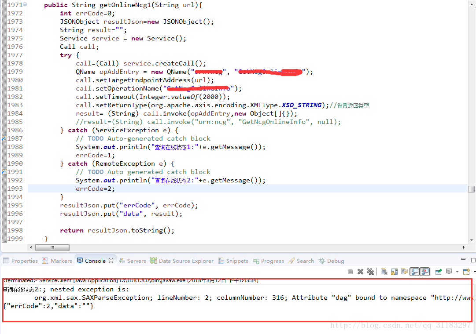This screenshot has height=334, width=476.
Task: Click on 'call.setTargetEndpointAddress(url);' line
Action: click(x=145, y=80)
